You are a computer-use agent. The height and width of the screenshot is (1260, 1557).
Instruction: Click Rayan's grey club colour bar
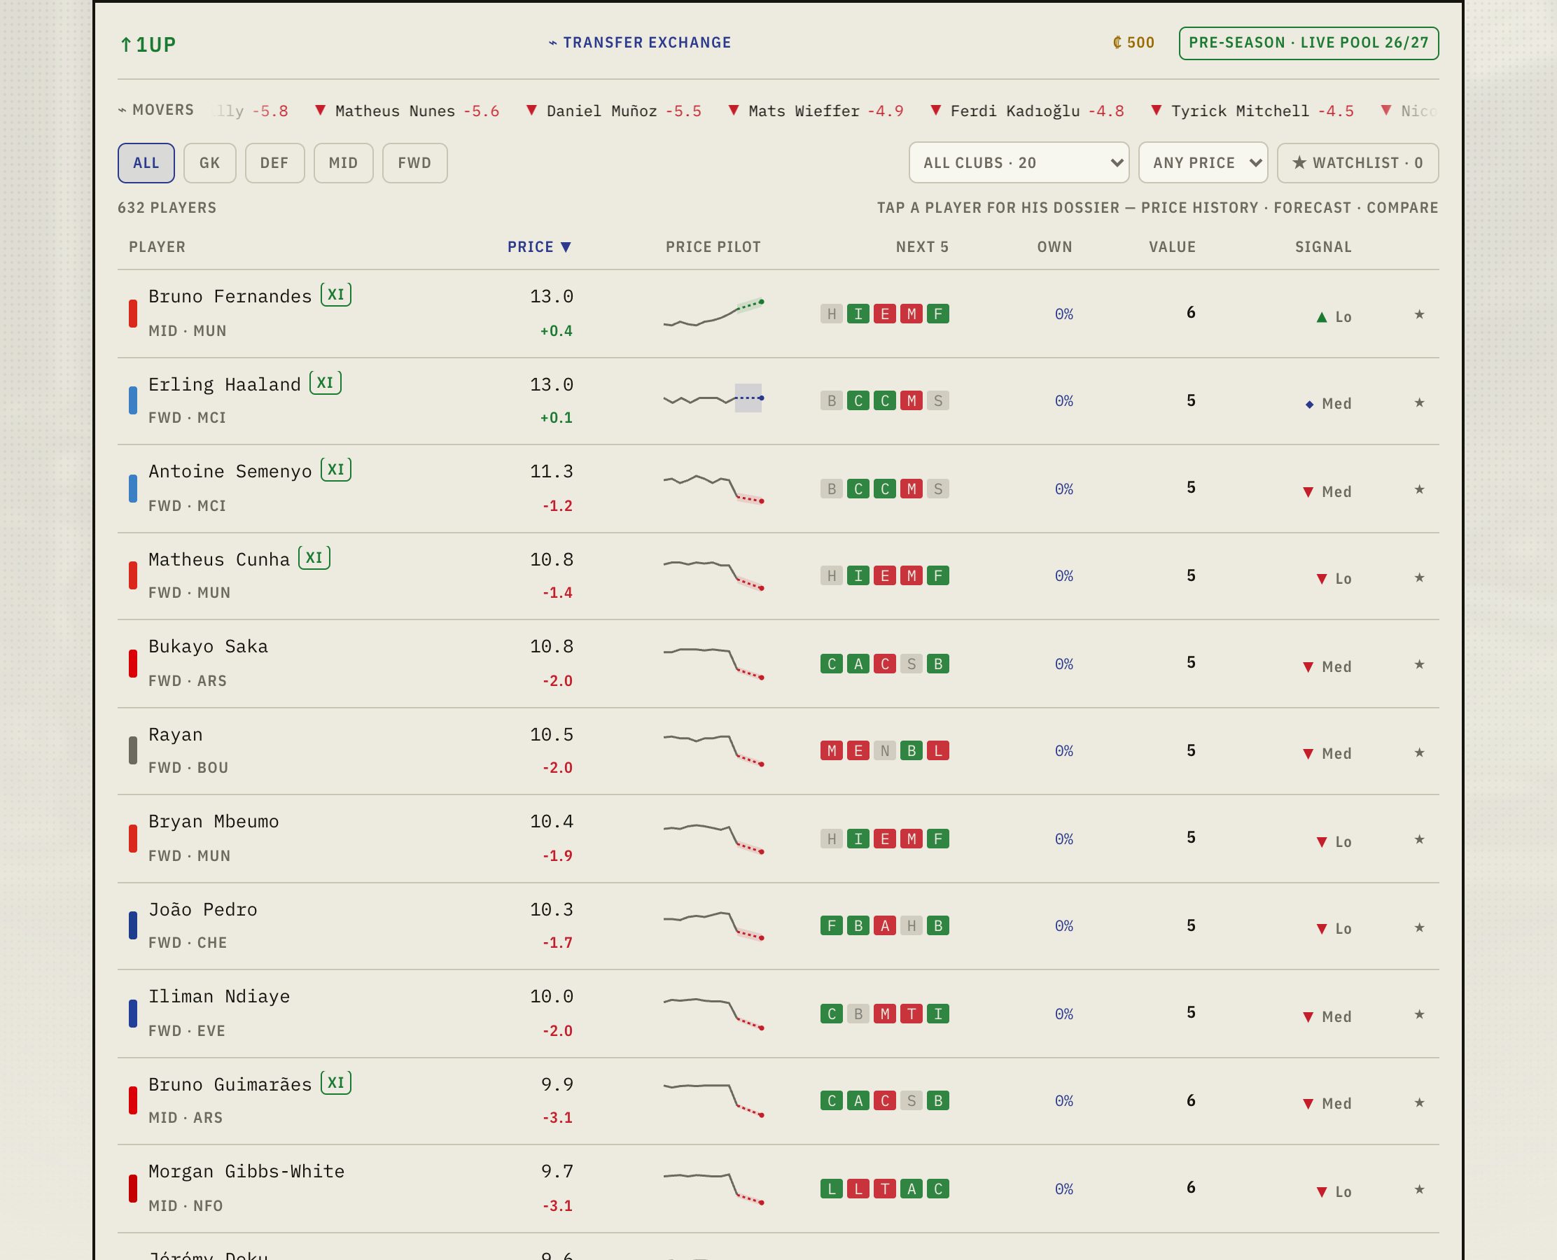tap(133, 750)
